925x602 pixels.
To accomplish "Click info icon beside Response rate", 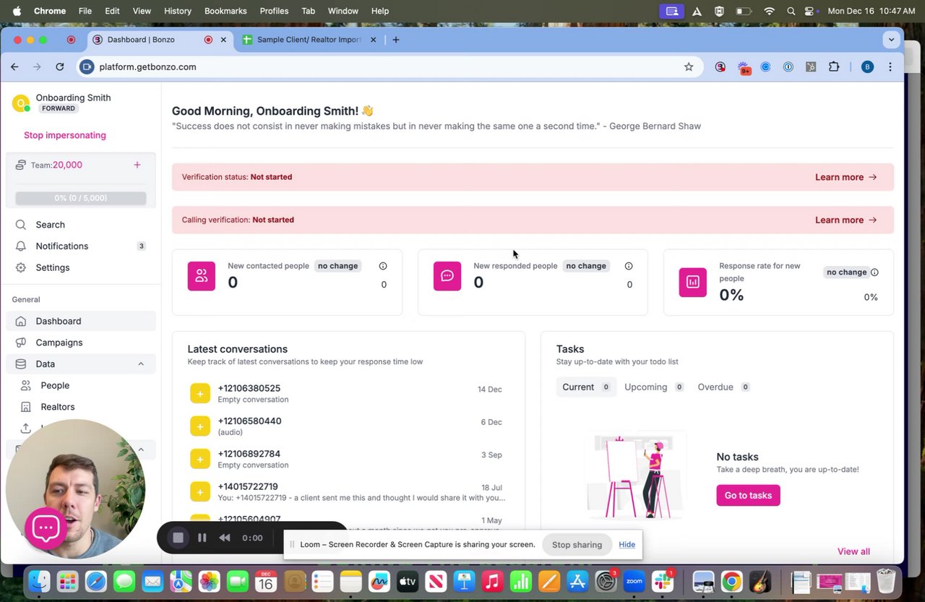I will 874,272.
